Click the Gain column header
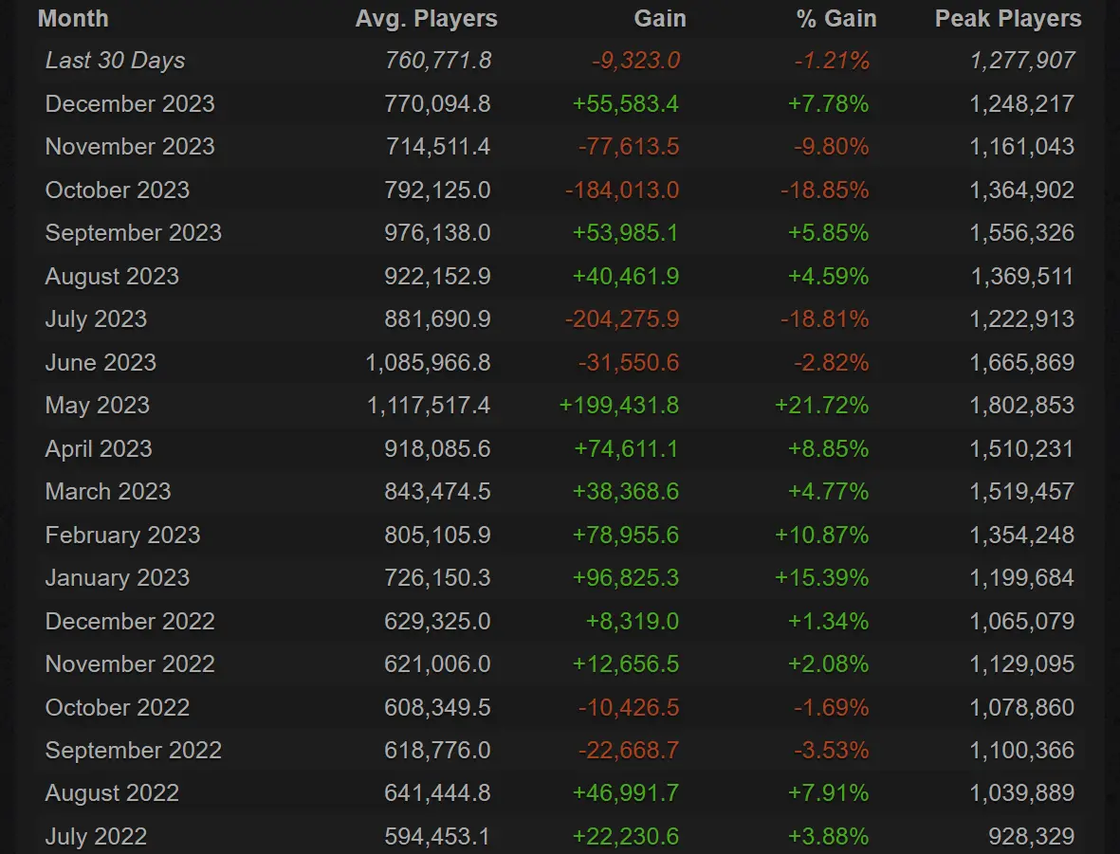The width and height of the screenshot is (1120, 854). click(x=660, y=19)
